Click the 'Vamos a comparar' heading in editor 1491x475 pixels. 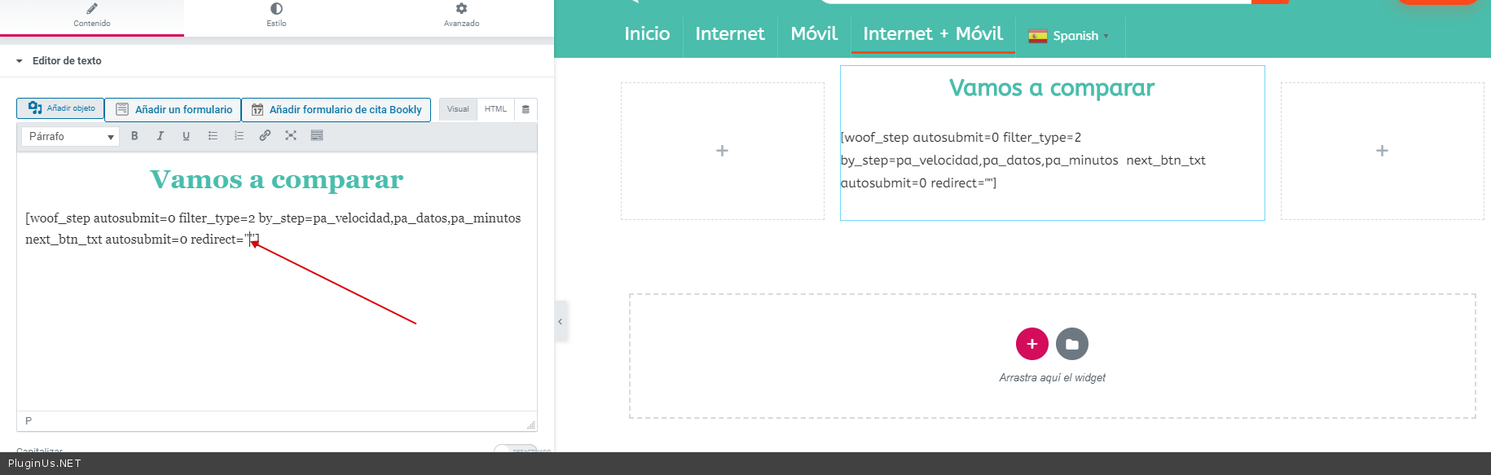point(277,179)
